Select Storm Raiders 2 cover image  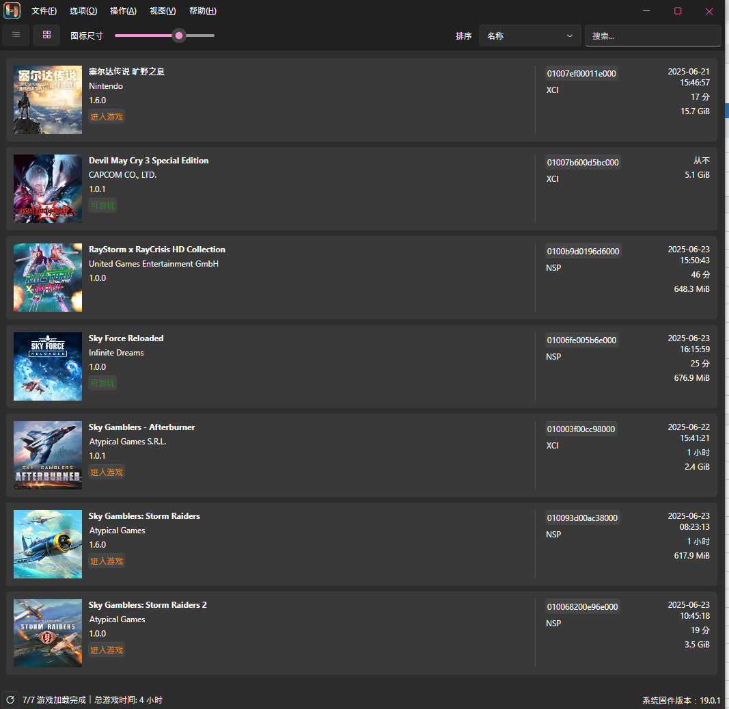pos(48,632)
